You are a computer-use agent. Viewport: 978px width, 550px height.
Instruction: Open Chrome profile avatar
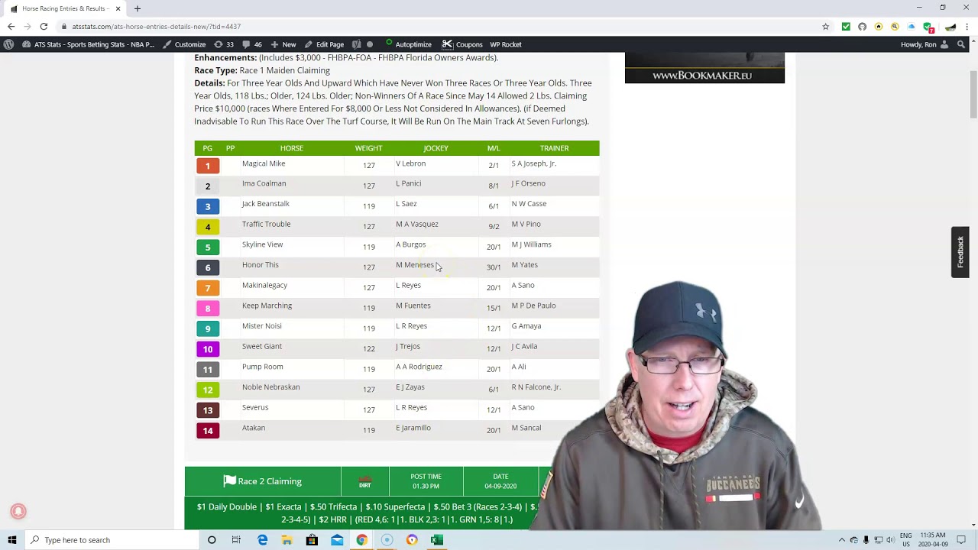950,27
